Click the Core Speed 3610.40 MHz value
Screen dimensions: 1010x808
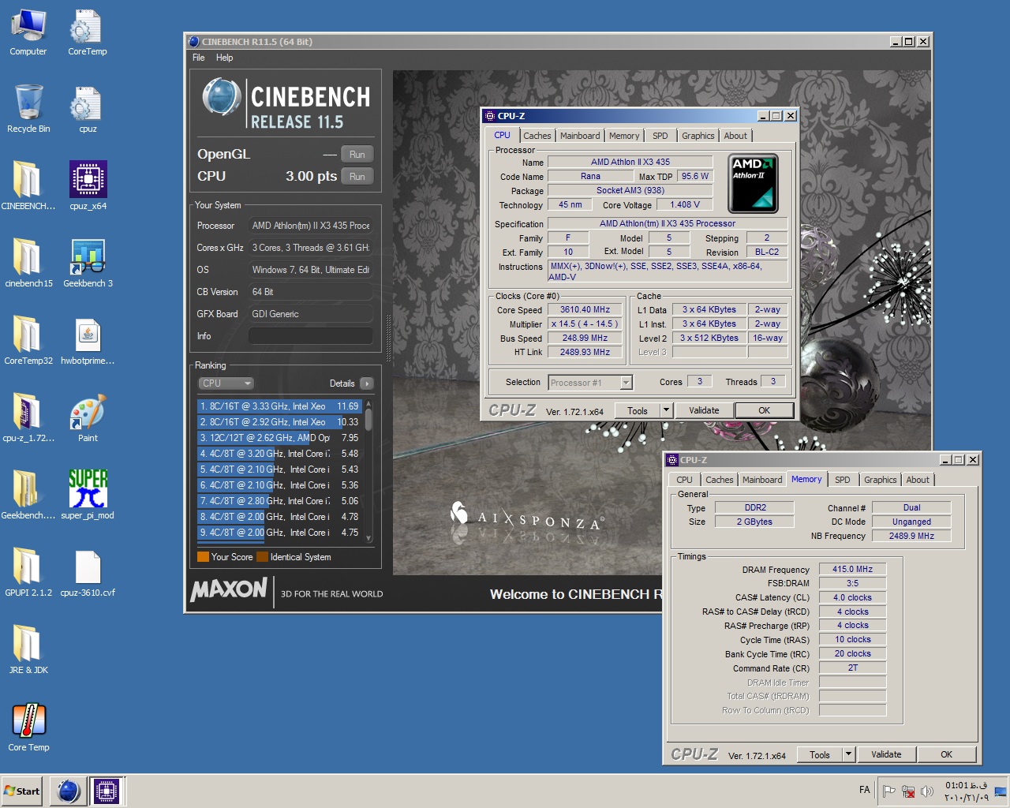[x=585, y=310]
